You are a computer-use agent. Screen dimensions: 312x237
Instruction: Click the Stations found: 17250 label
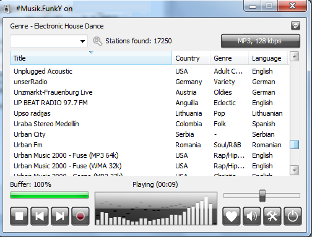click(139, 41)
